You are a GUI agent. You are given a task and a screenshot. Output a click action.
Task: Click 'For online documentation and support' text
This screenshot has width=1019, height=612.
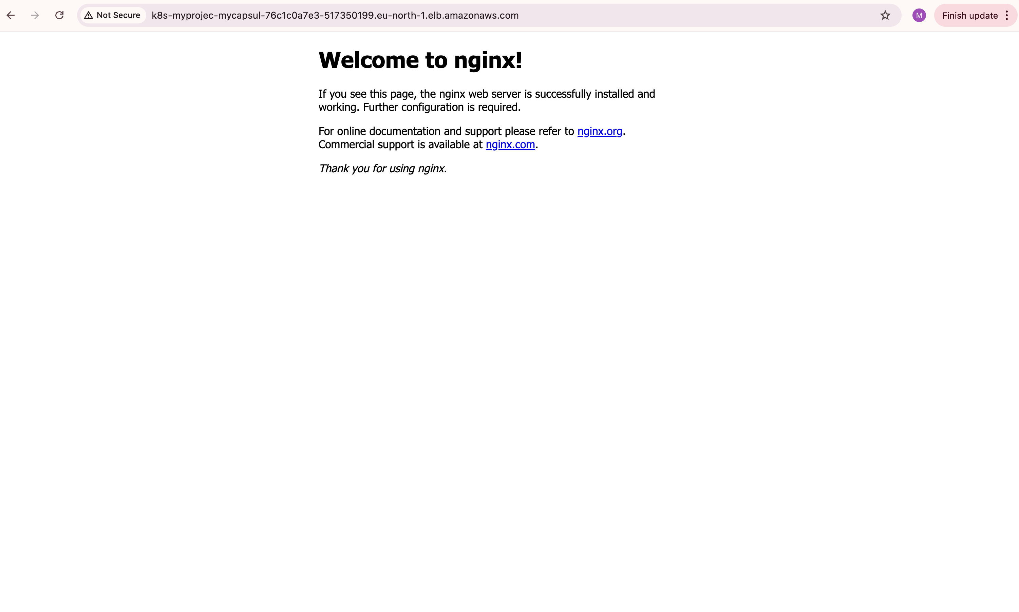410,131
